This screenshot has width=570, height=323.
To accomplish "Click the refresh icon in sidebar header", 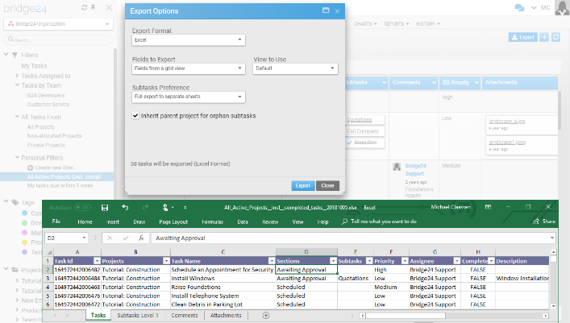I will click(x=85, y=7).
